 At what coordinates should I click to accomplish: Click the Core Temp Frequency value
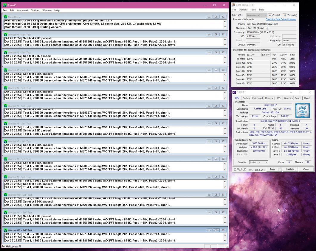point(271,32)
